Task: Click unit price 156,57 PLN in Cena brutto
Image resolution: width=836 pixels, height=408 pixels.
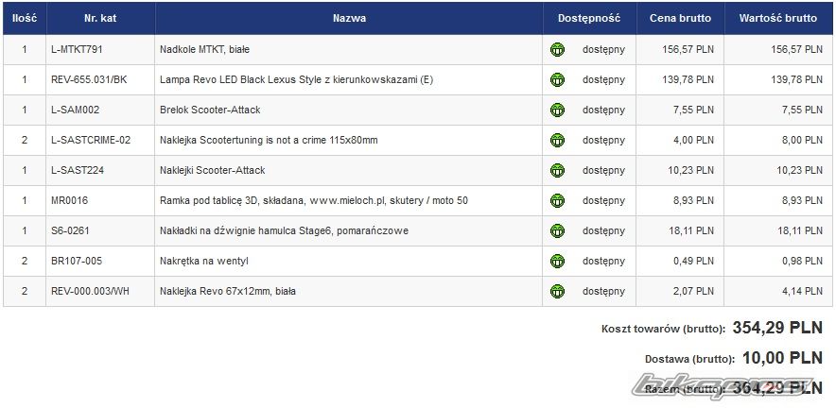Action: 688,49
